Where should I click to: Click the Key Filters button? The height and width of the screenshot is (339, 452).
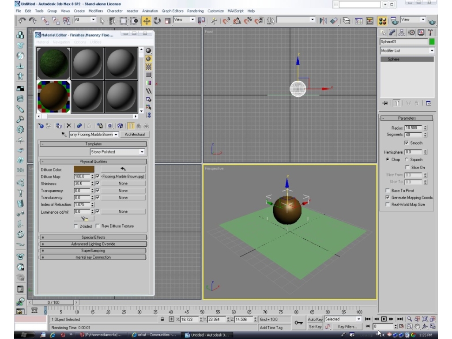[347, 327]
